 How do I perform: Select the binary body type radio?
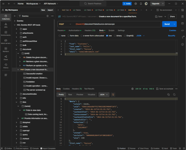115,36
